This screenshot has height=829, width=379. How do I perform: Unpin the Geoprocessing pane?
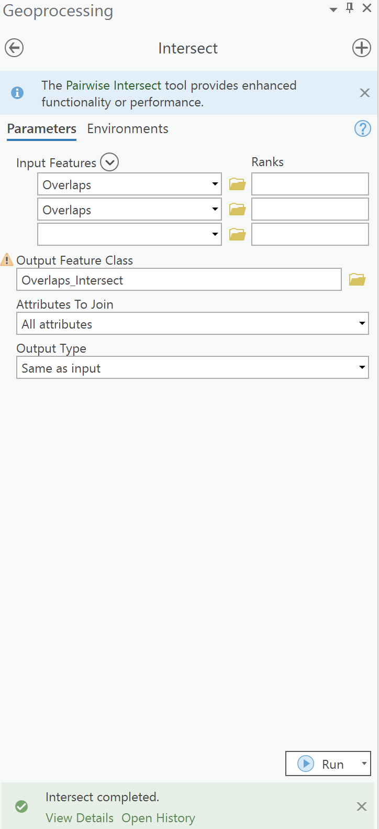(349, 8)
